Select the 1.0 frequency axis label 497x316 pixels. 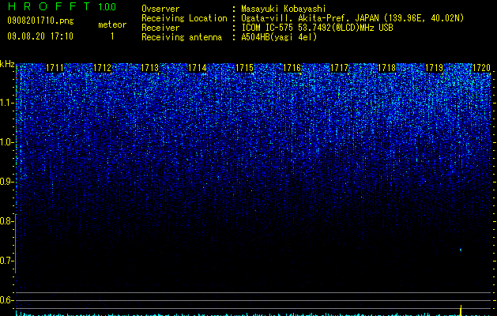[x=6, y=142]
